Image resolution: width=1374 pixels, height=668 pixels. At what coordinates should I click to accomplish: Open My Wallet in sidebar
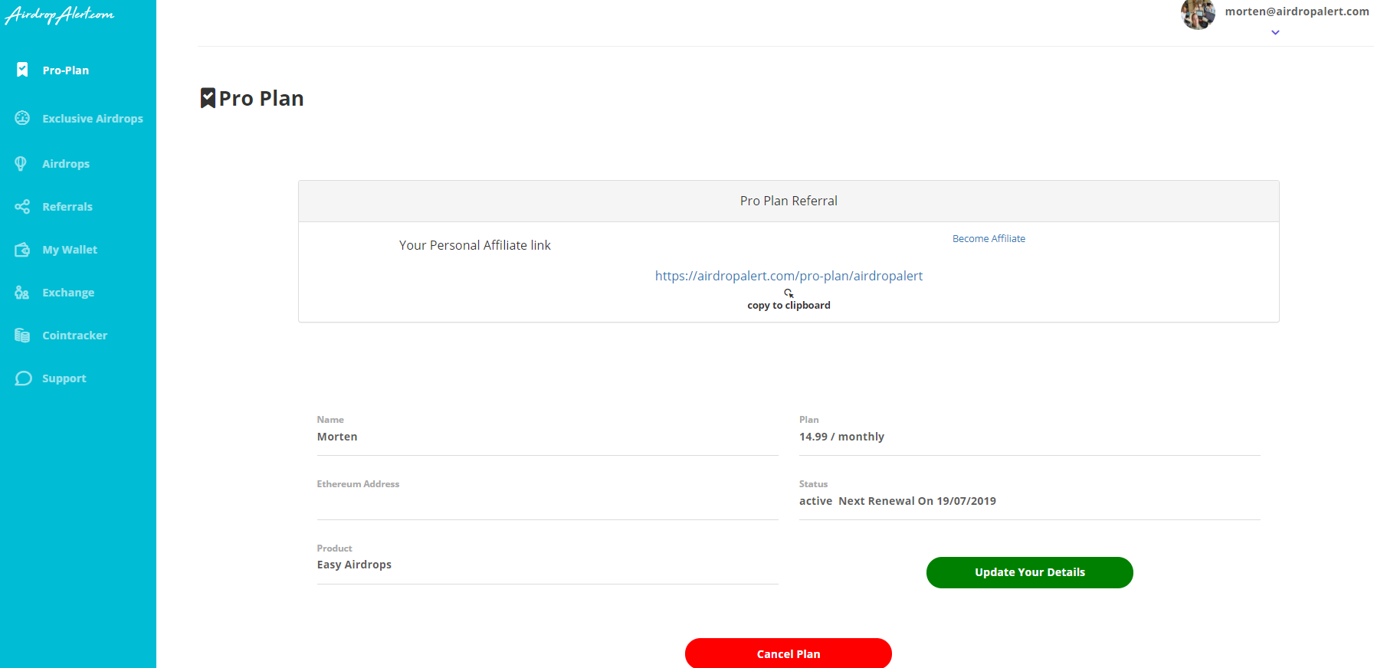click(70, 250)
